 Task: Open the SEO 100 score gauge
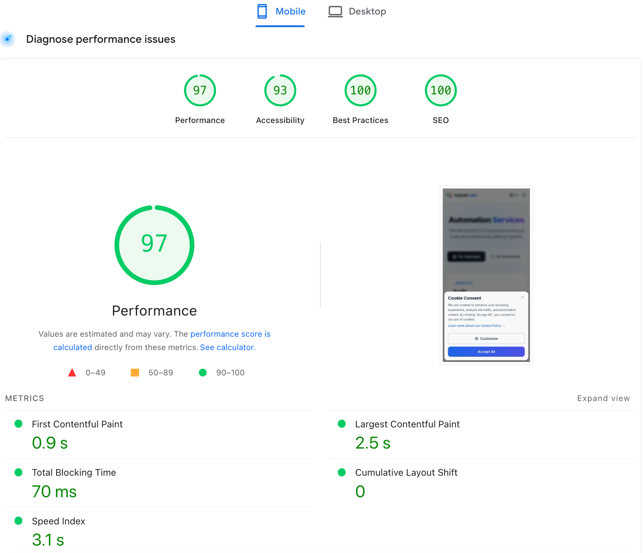[440, 90]
